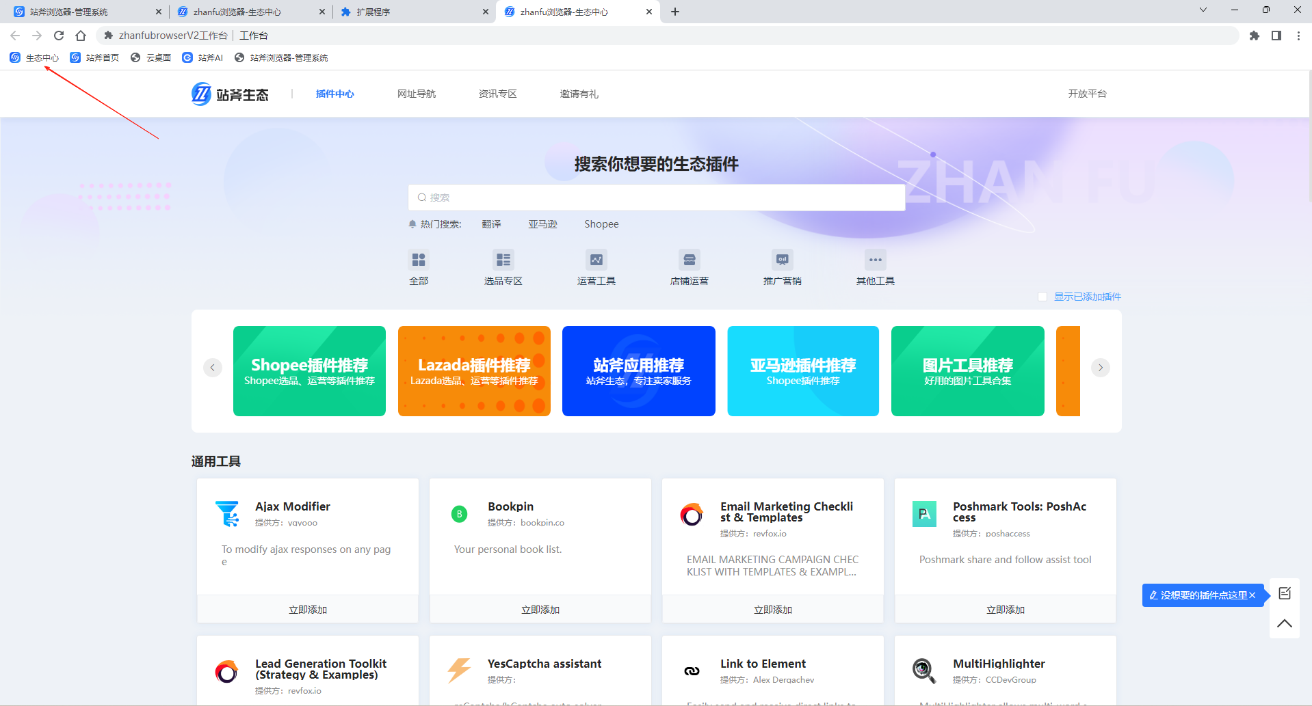Open the 插件中心 navigation item
1312x706 pixels.
pos(335,94)
